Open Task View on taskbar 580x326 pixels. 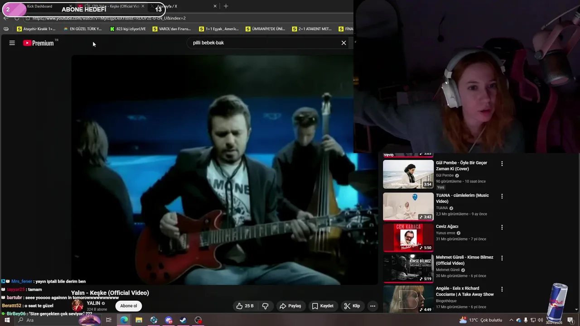pos(109,320)
